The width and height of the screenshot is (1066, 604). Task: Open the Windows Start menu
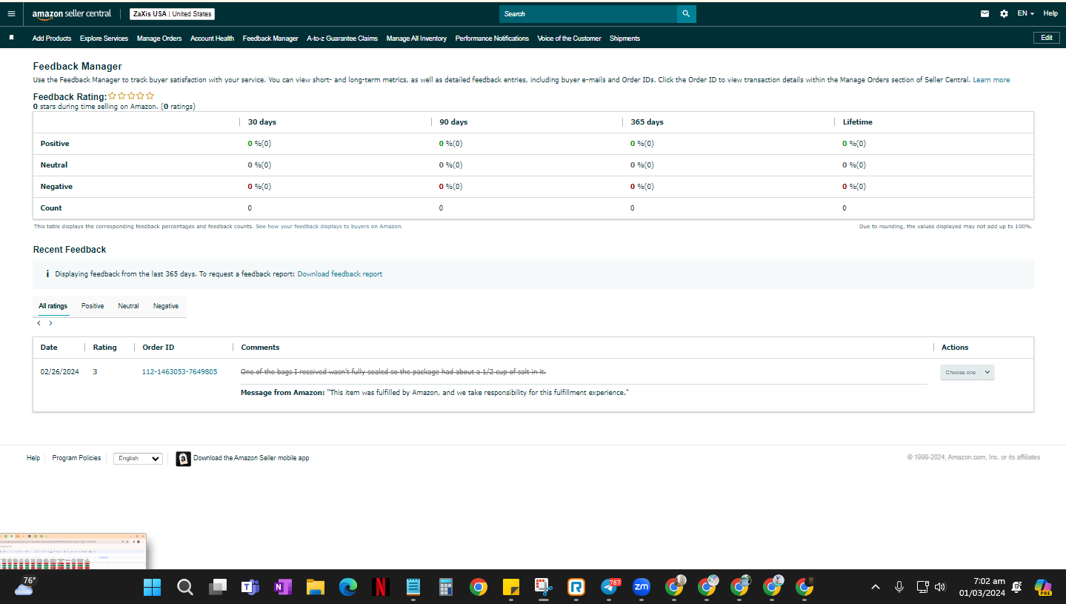pos(152,588)
